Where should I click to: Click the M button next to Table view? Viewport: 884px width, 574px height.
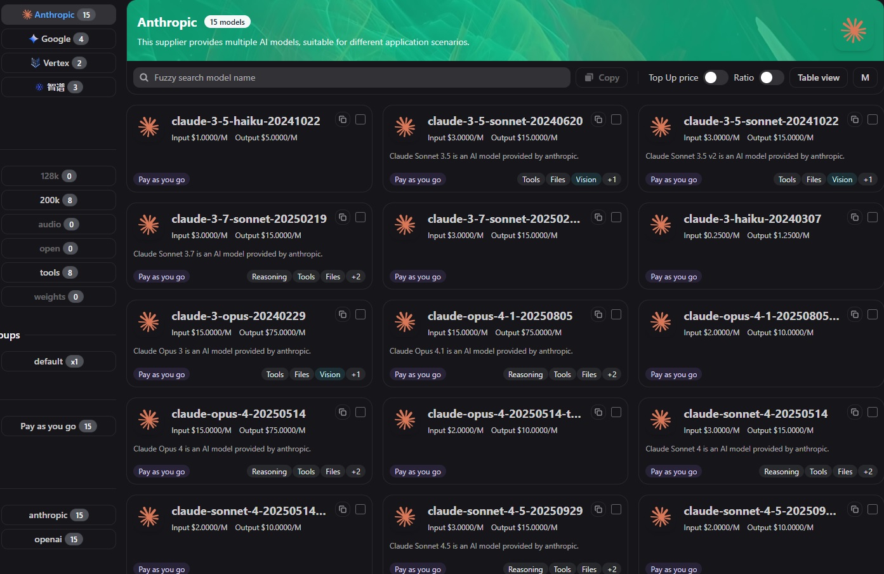[865, 77]
